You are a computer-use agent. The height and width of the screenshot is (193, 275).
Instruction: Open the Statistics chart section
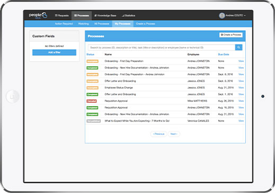click(x=128, y=15)
